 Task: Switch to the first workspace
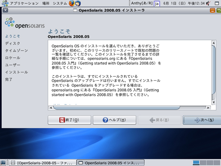[x=196, y=163]
